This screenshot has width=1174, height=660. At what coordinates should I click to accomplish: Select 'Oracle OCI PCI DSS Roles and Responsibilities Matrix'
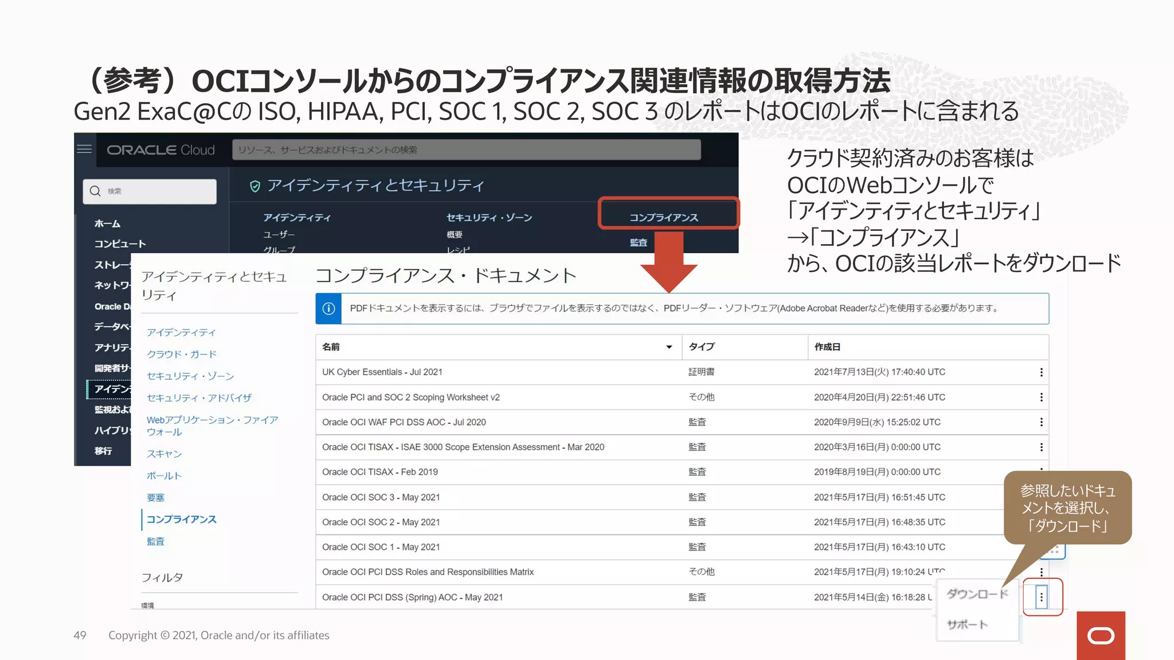pyautogui.click(x=428, y=572)
